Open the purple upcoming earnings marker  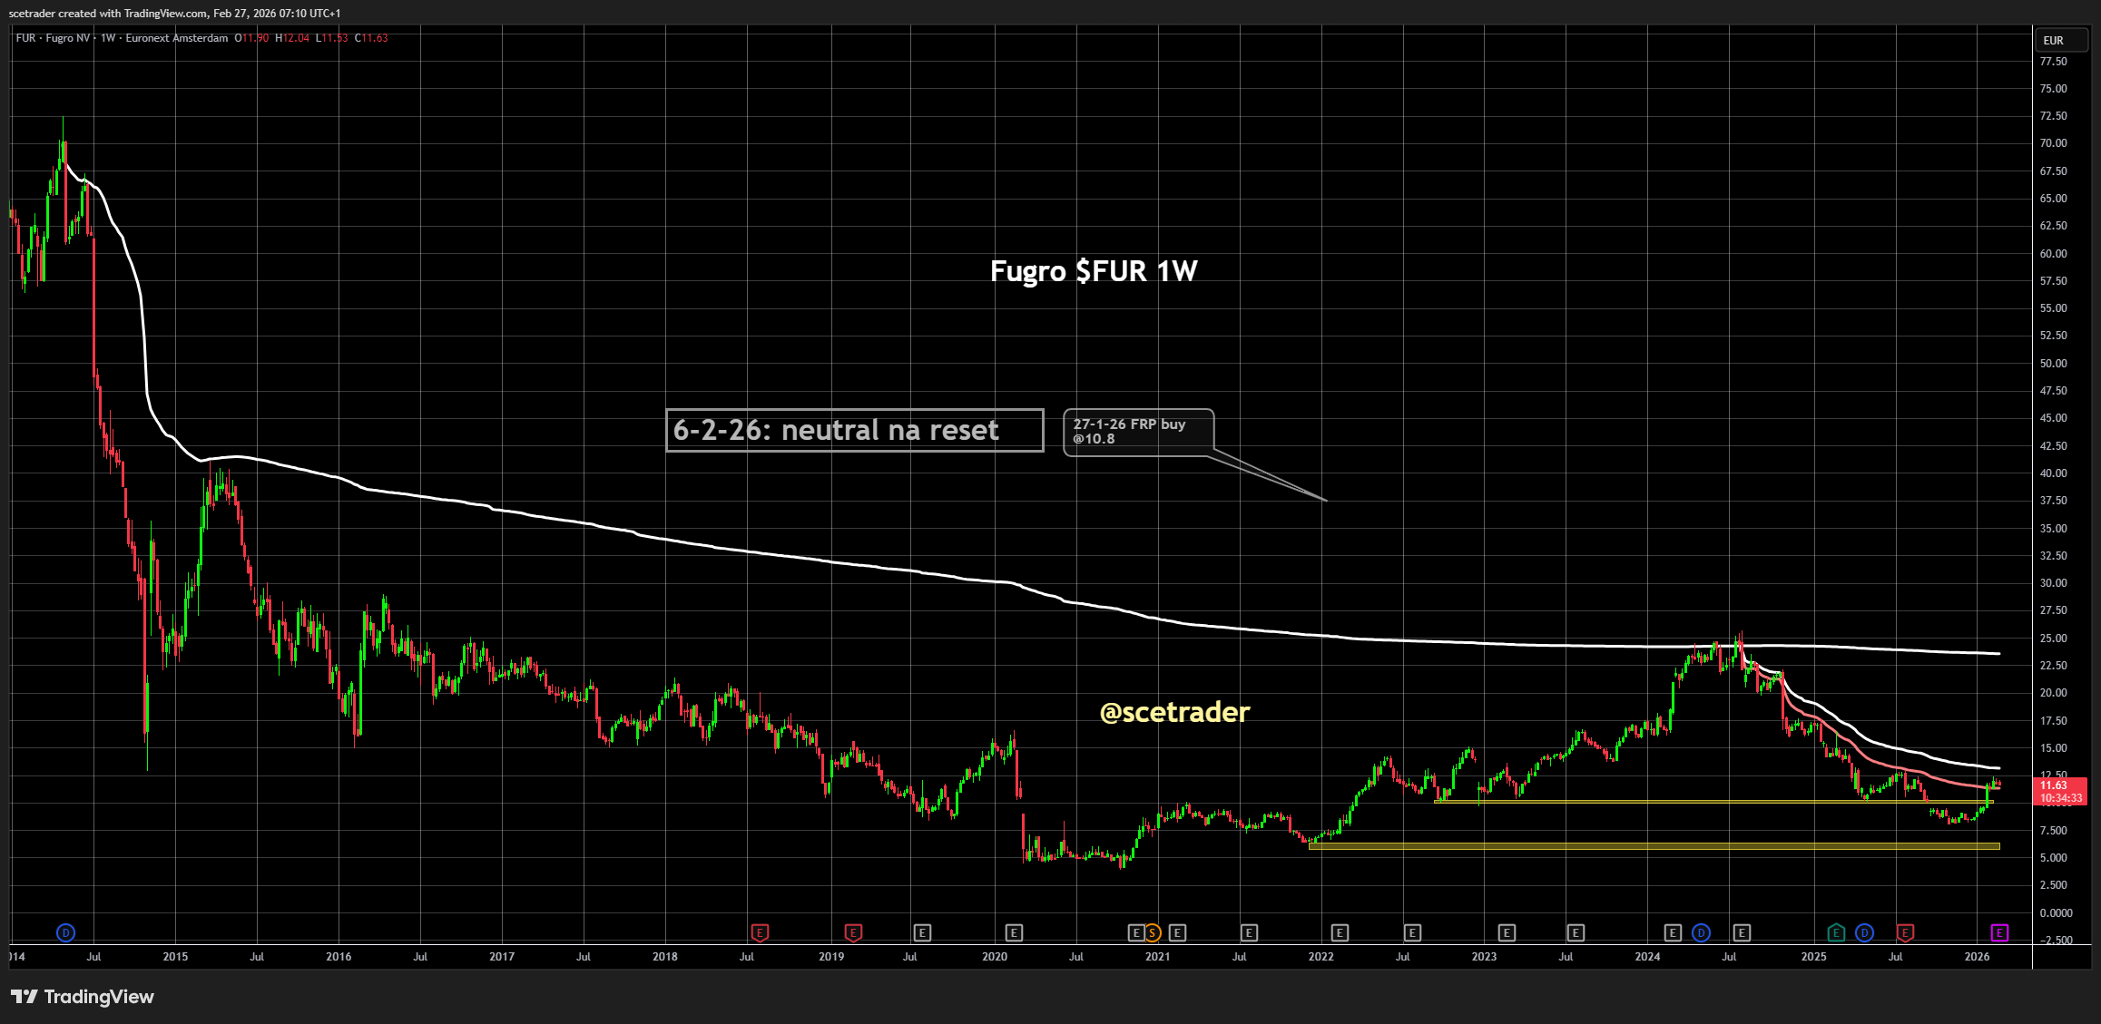coord(1999,932)
